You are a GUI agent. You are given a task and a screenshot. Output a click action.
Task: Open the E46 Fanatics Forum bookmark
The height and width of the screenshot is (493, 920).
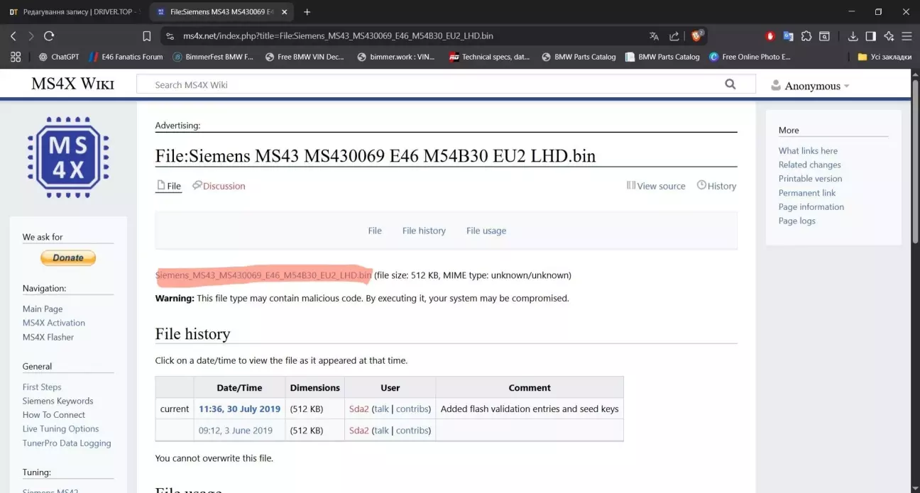[126, 57]
